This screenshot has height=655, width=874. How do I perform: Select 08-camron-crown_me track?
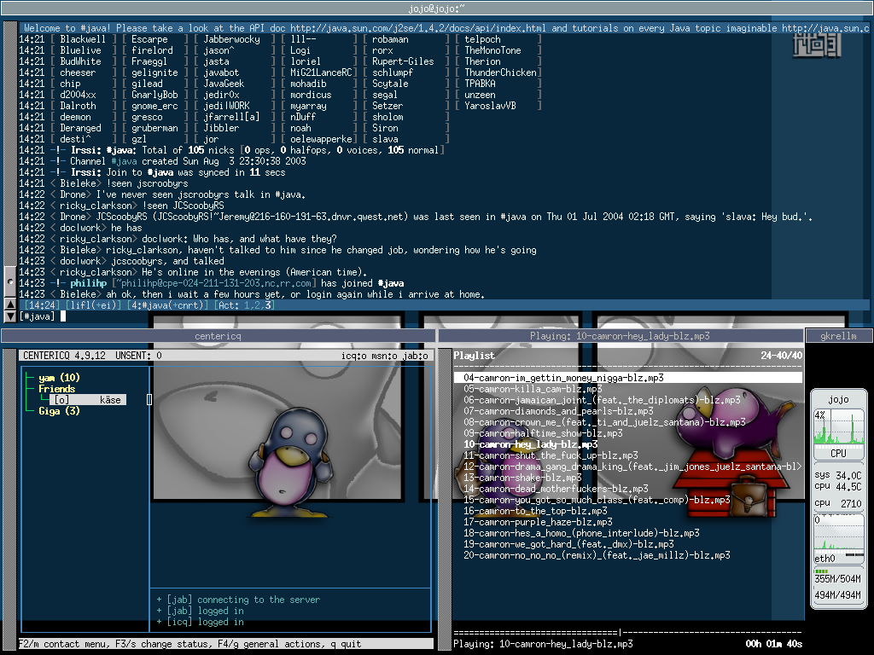pos(604,422)
